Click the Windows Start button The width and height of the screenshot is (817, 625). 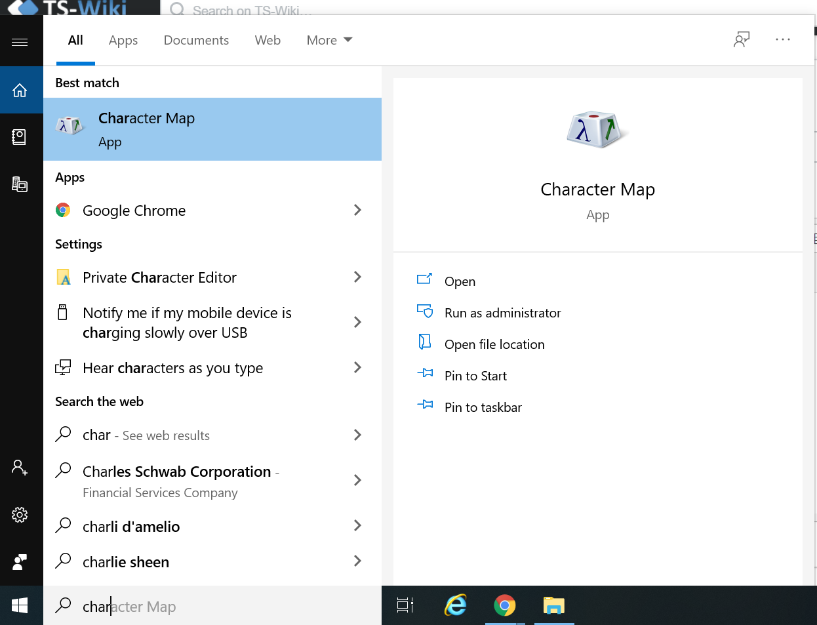[20, 605]
